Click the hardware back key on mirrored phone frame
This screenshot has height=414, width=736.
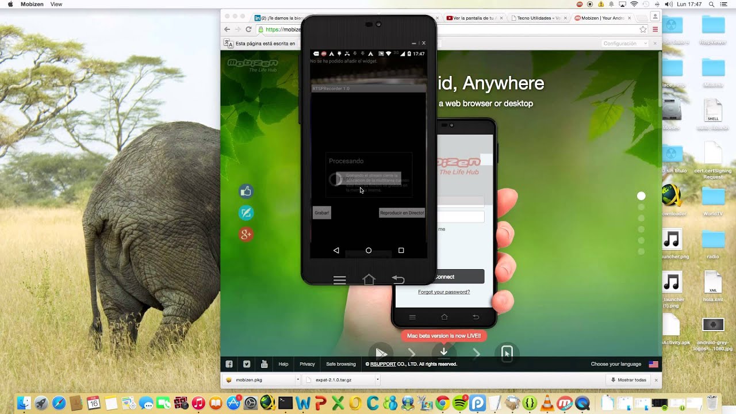click(x=398, y=279)
